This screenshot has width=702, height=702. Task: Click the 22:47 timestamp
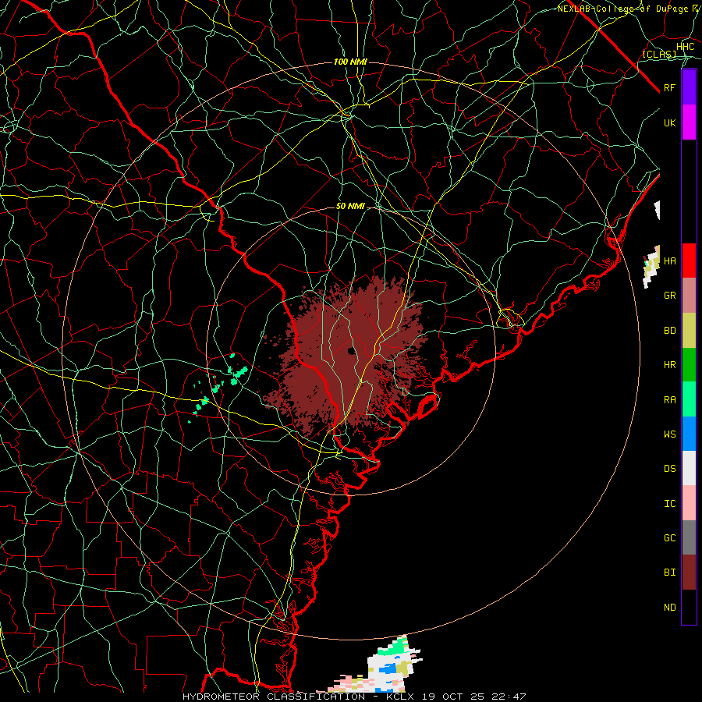coord(510,697)
